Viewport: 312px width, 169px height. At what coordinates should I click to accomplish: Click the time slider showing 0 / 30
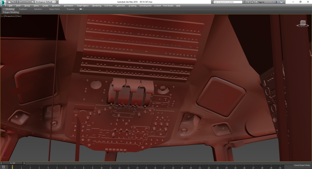(12, 163)
